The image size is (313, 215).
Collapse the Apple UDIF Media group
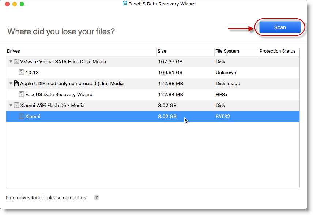[x=11, y=84]
